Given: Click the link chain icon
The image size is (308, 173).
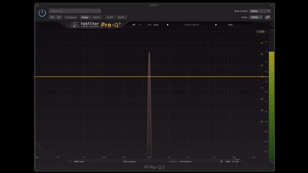Looking at the screenshot, I should (268, 17).
